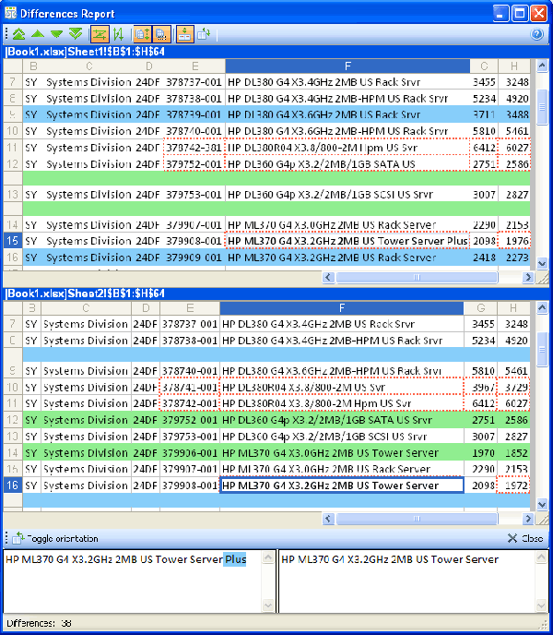The height and width of the screenshot is (635, 553).
Task: Click Toggle orientation in the lower bar
Action: (55, 539)
